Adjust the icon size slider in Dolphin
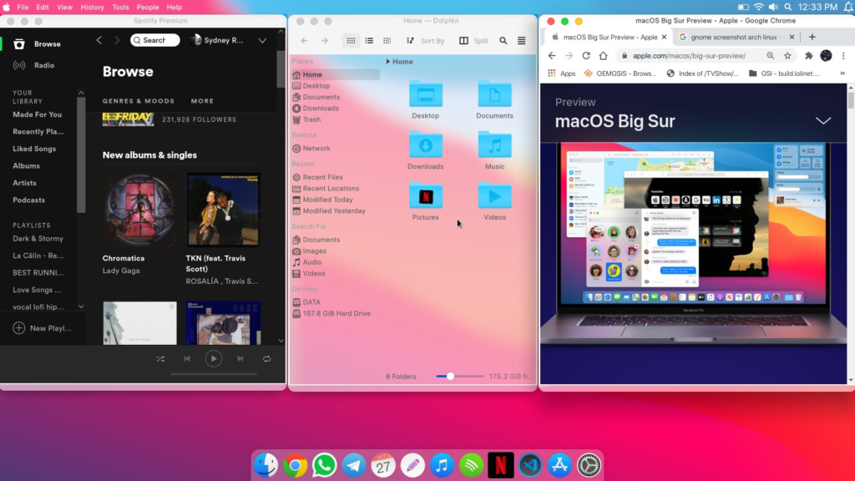855x481 pixels. [x=451, y=376]
